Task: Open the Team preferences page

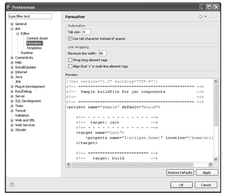Action: point(19,106)
